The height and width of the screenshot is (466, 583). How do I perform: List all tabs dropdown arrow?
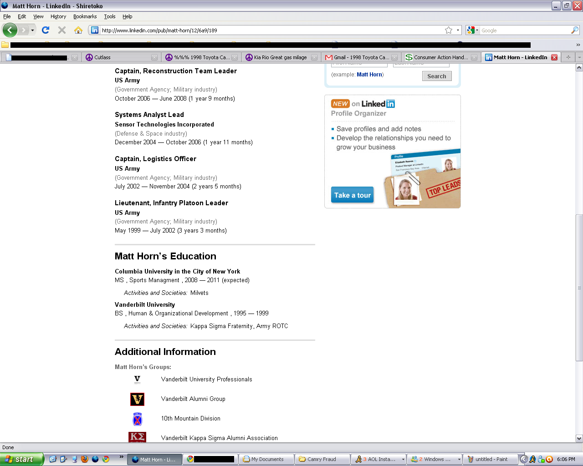click(x=579, y=57)
